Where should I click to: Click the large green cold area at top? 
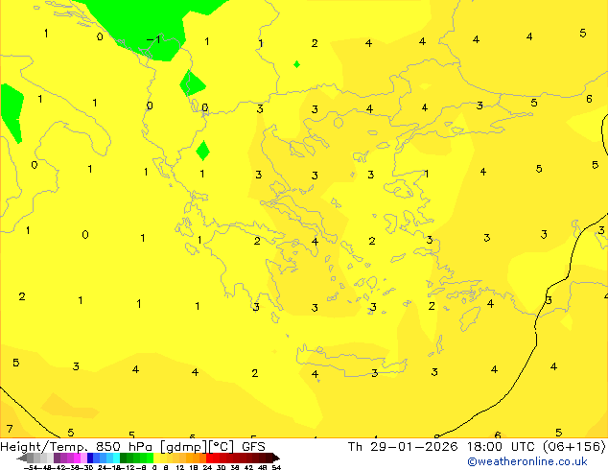pyautogui.click(x=134, y=24)
